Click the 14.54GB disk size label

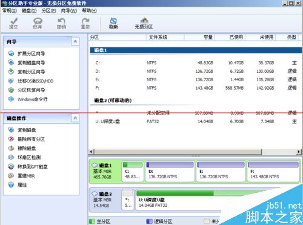tap(101, 206)
